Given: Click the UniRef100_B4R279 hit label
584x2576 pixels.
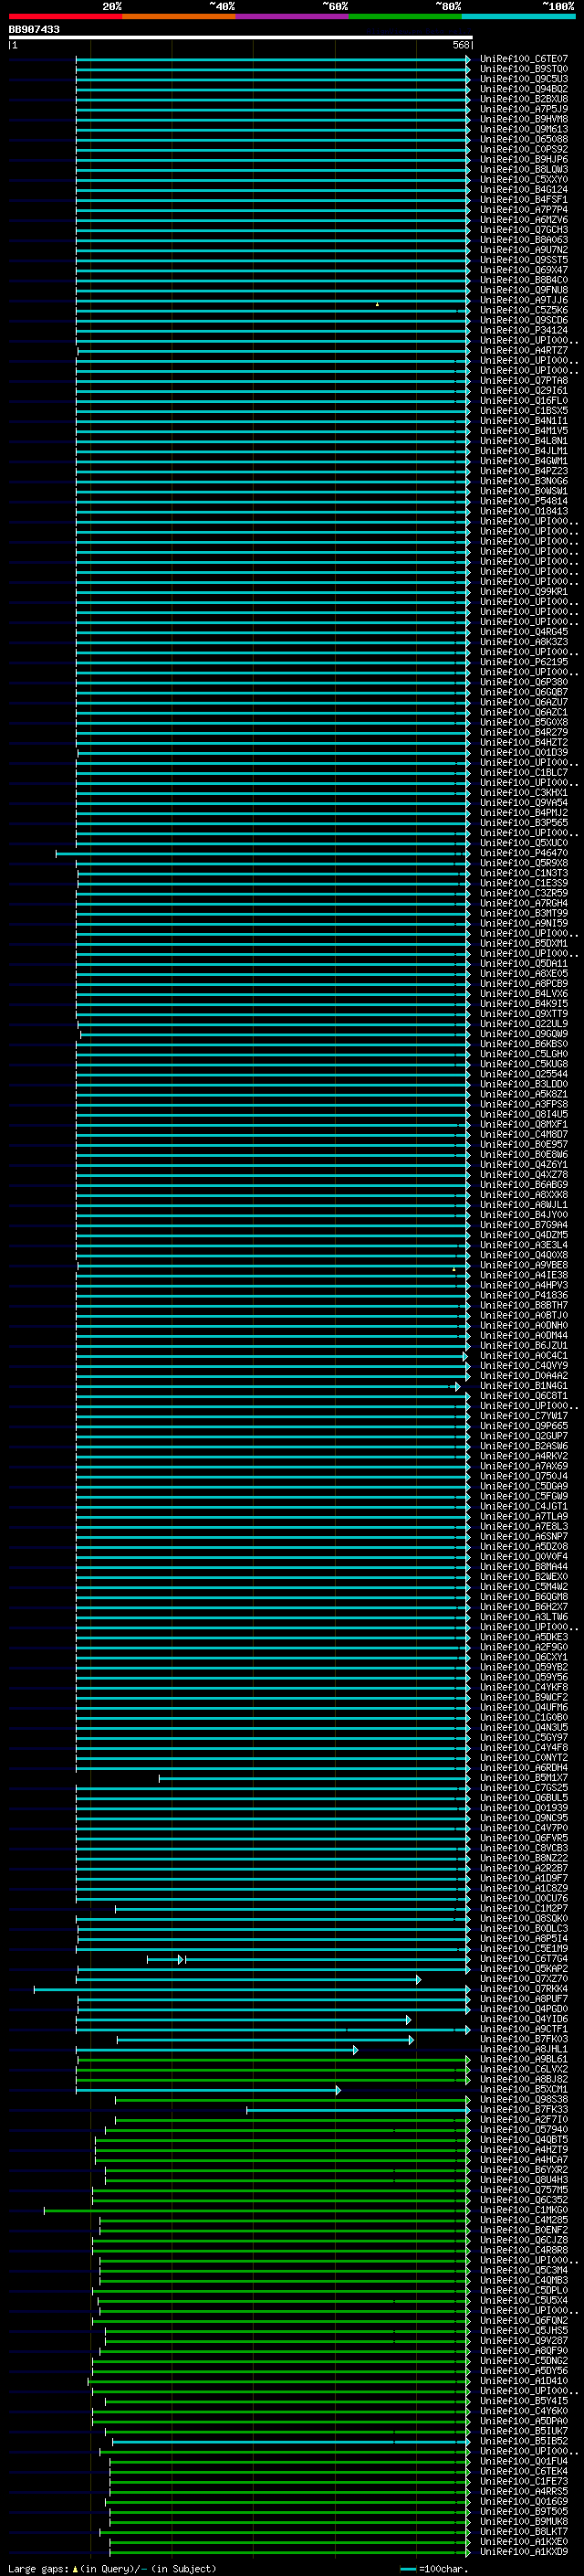Looking at the screenshot, I should (523, 732).
